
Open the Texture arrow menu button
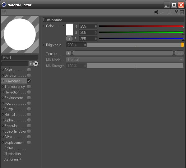[69, 53]
